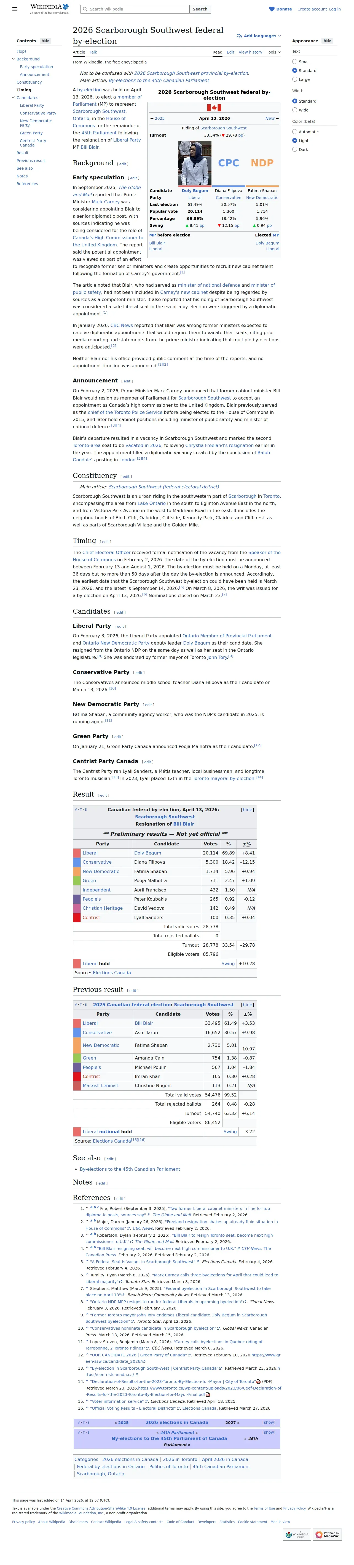Select Standard under Text size
Image resolution: width=354 pixels, height=1565 pixels.
coord(295,70)
